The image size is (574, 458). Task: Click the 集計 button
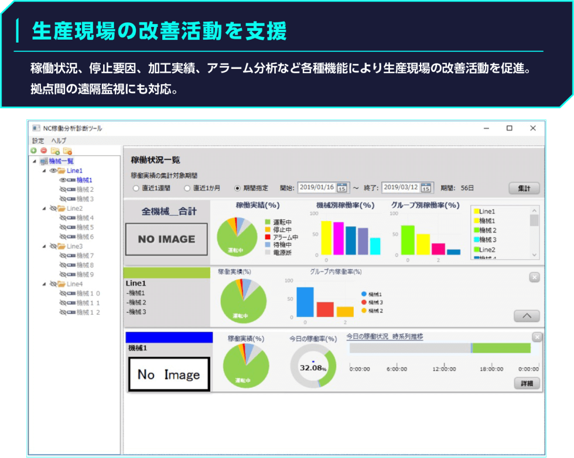point(524,188)
